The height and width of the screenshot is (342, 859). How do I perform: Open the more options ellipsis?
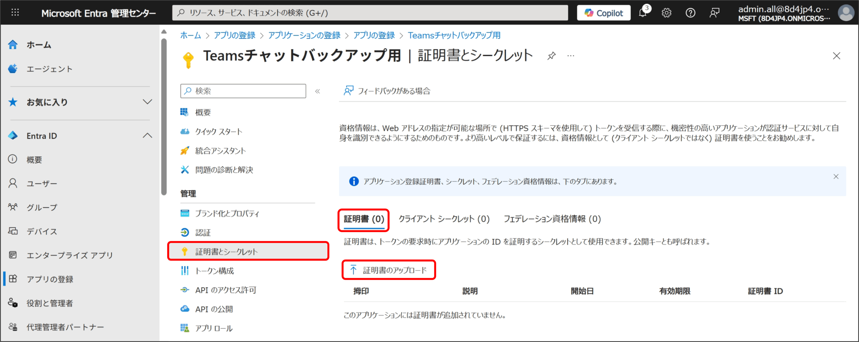coord(571,56)
